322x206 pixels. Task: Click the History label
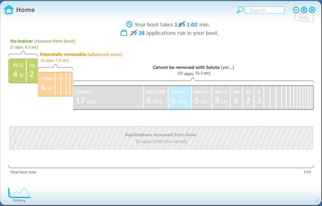pyautogui.click(x=19, y=200)
